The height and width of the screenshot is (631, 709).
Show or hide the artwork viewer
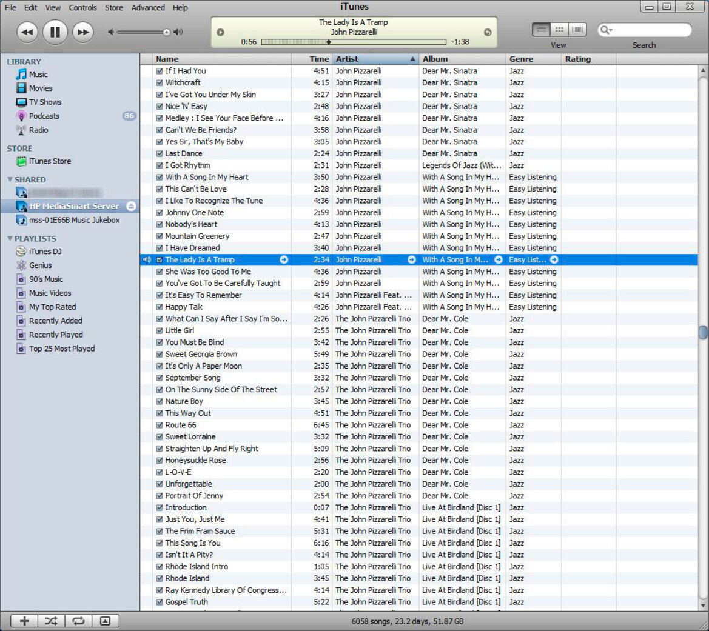[x=106, y=621]
